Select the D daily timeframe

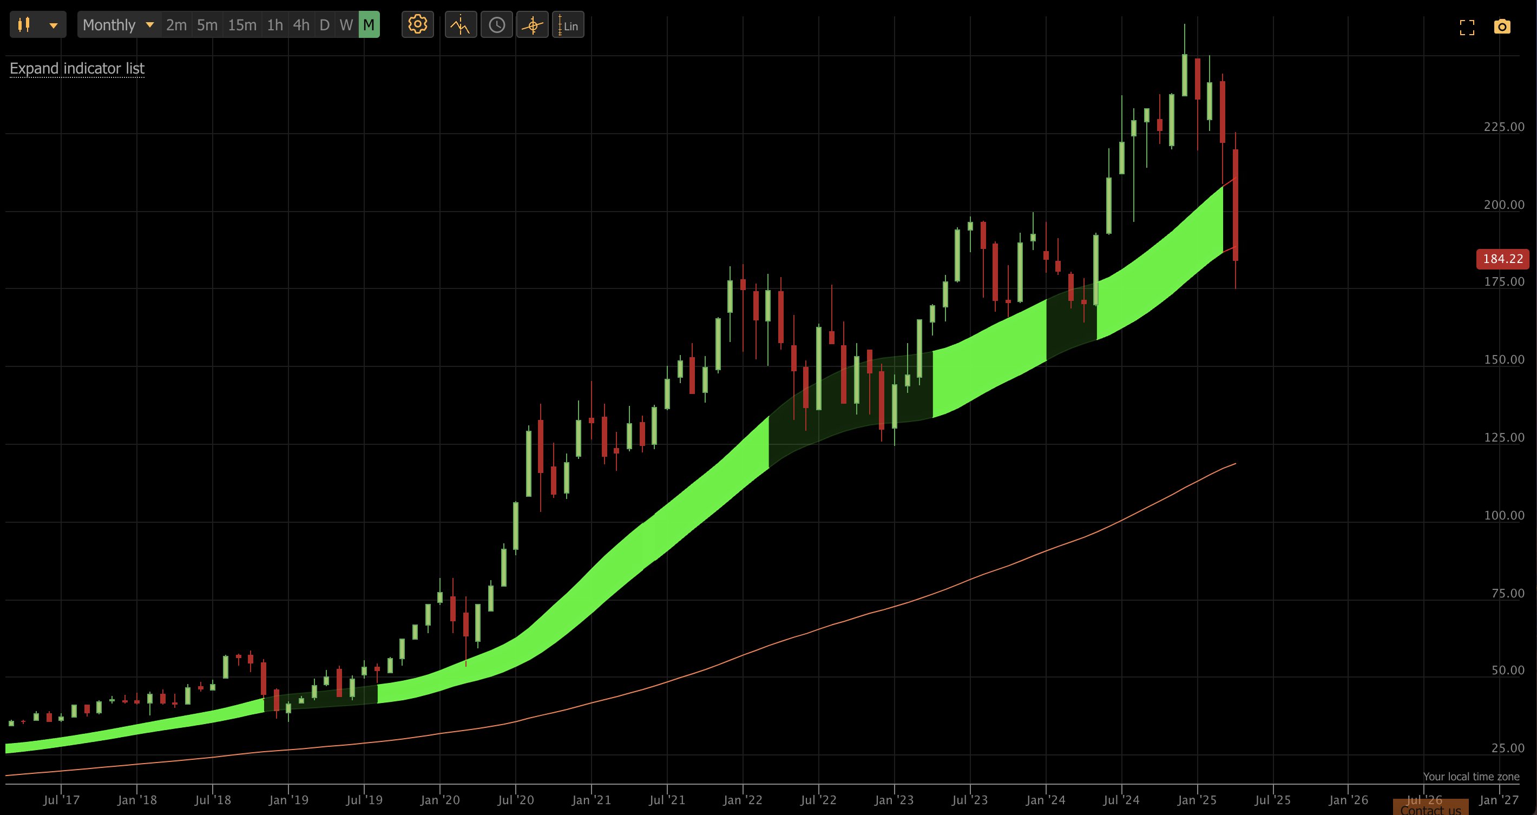tap(324, 25)
